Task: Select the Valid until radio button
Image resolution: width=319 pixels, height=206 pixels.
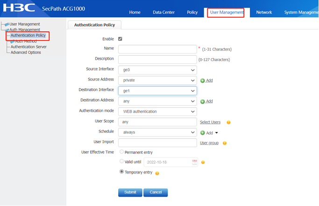Action: tap(121, 161)
